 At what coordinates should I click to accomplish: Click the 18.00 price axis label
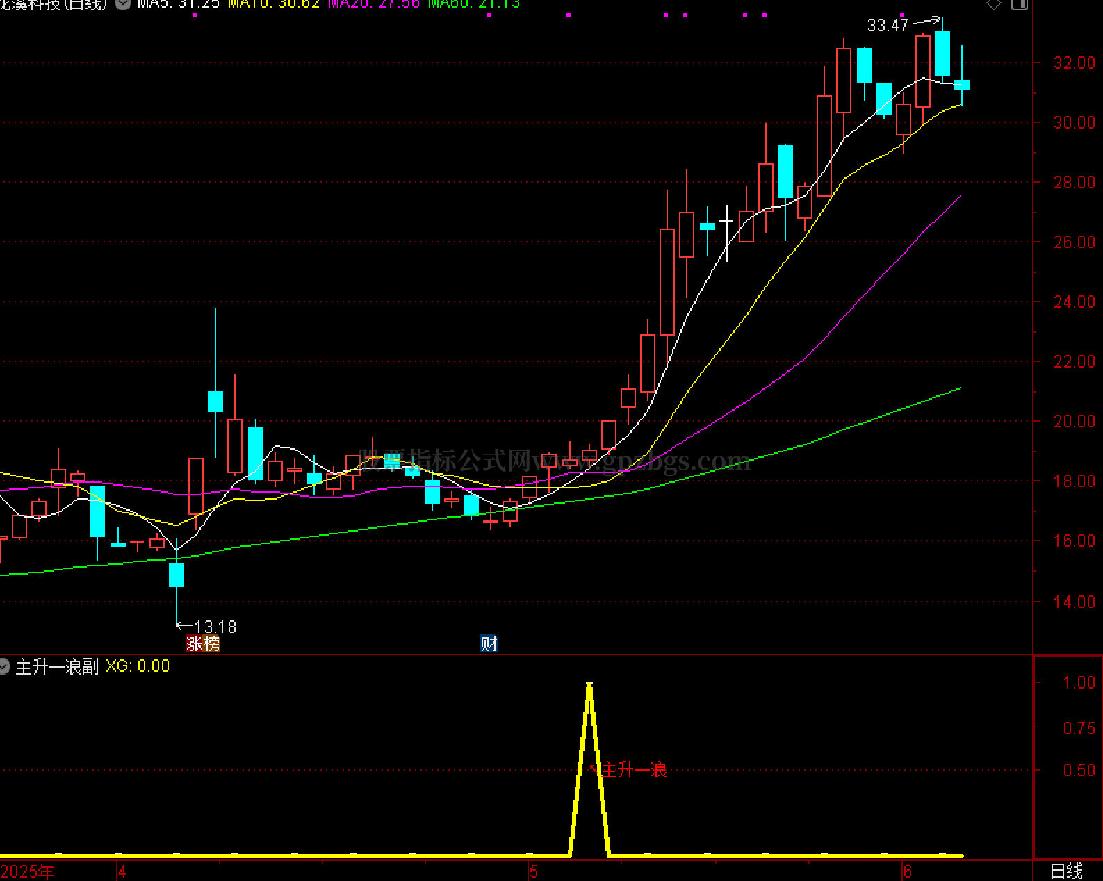1075,481
